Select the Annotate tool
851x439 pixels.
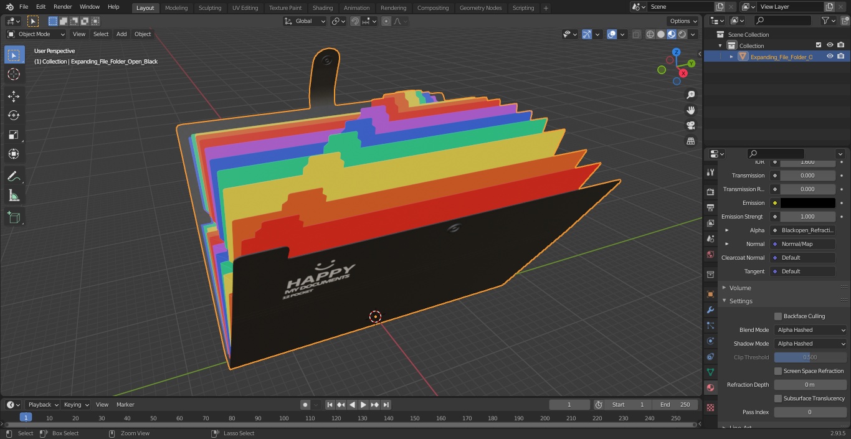[x=14, y=177]
